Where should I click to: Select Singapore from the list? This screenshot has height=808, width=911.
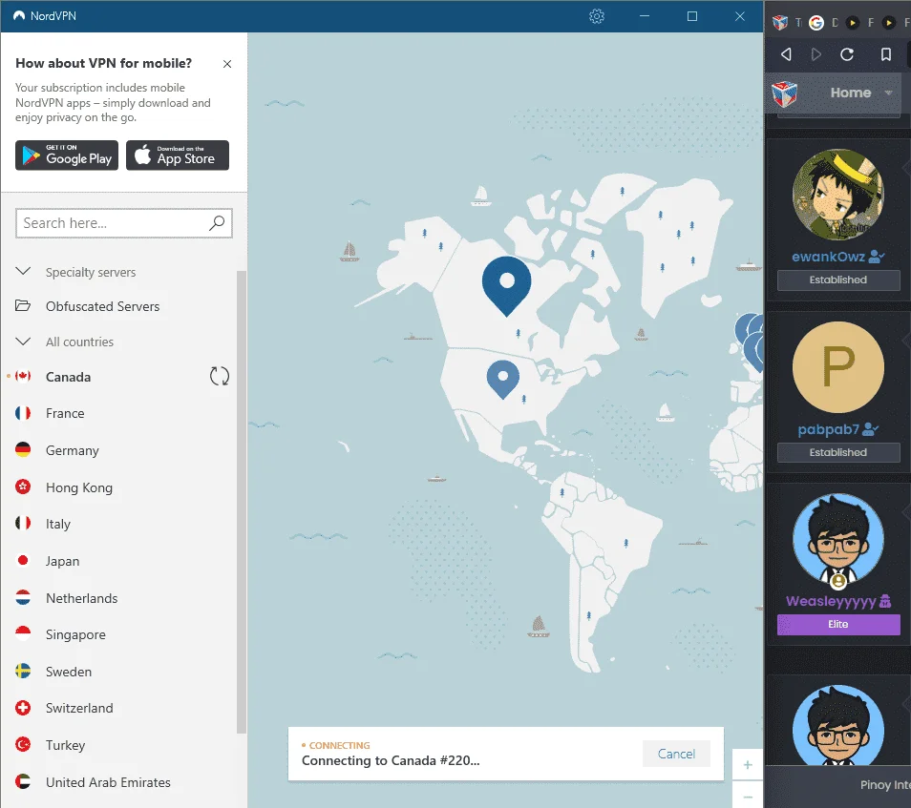point(75,634)
